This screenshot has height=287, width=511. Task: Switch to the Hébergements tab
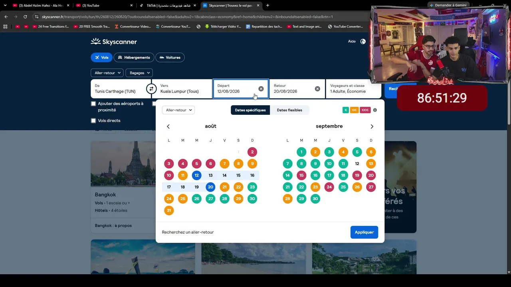[x=134, y=57]
